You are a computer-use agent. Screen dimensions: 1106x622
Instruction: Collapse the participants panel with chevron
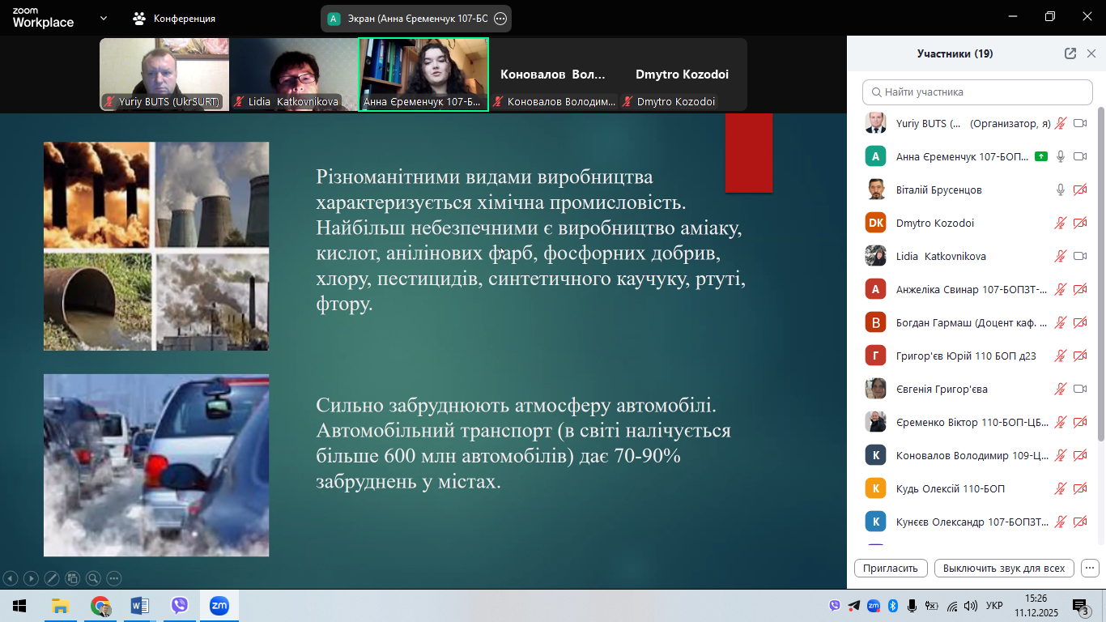click(x=1091, y=53)
